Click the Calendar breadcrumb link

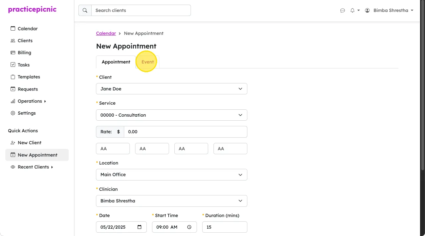point(106,33)
